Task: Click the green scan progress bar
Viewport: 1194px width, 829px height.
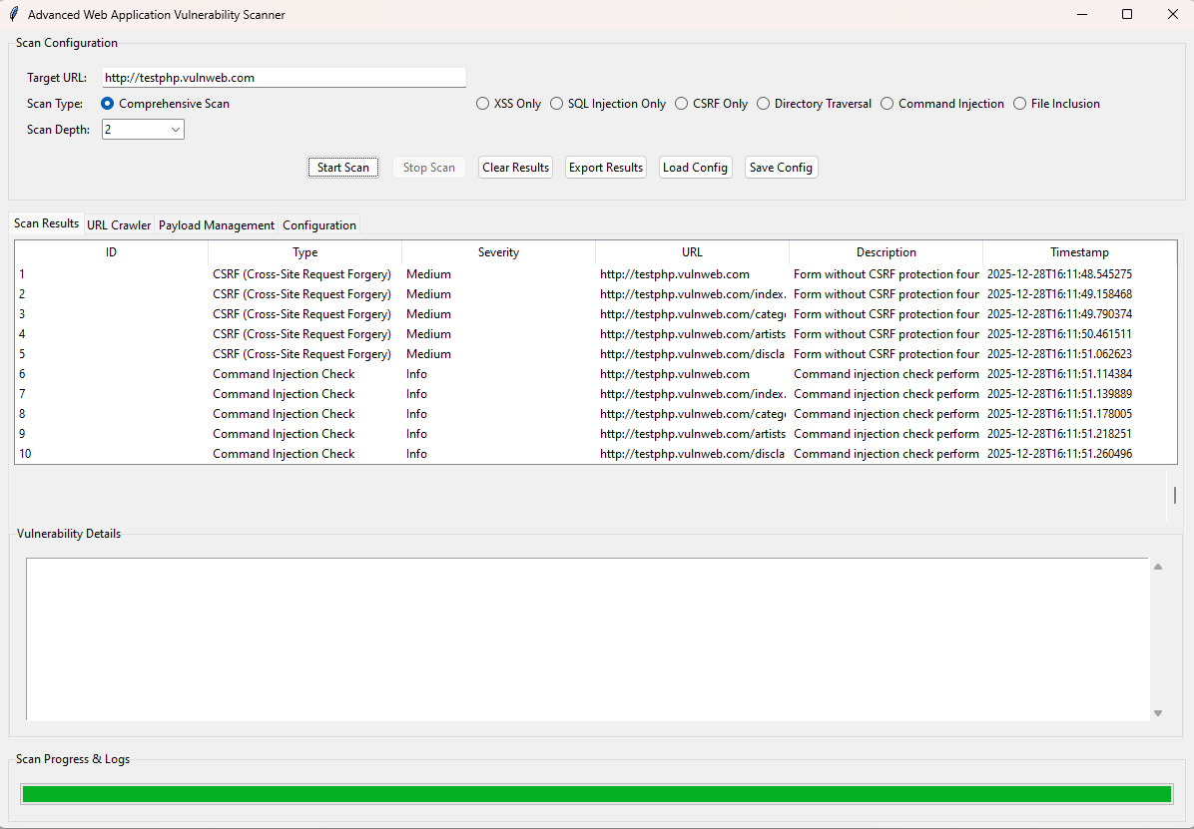Action: click(x=596, y=794)
